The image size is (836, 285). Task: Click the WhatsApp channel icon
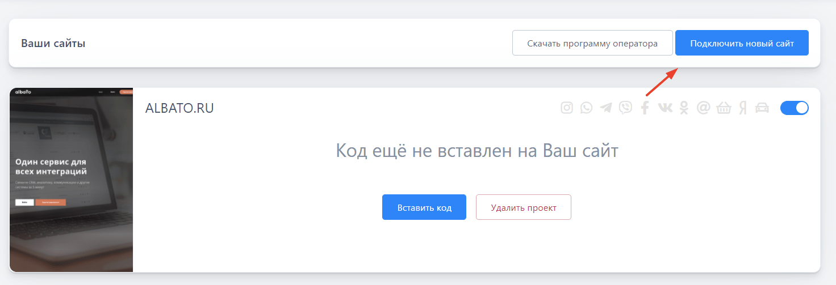(586, 108)
